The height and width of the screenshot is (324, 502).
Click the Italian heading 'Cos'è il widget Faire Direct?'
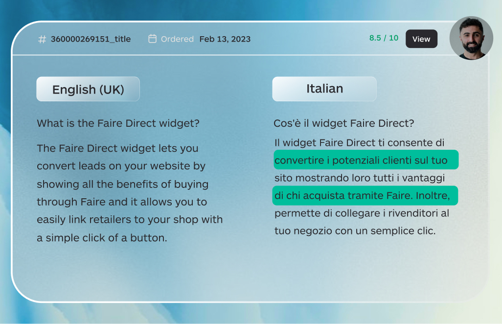click(344, 123)
